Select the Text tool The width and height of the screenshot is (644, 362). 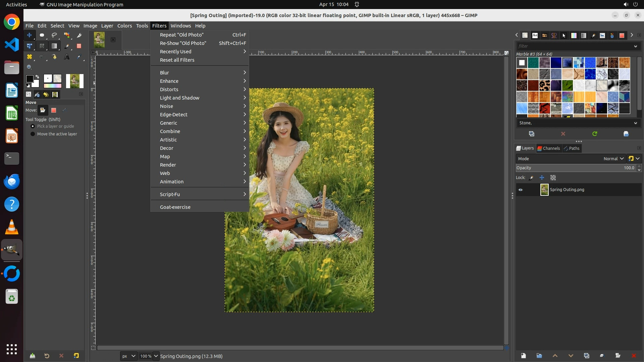(x=67, y=57)
